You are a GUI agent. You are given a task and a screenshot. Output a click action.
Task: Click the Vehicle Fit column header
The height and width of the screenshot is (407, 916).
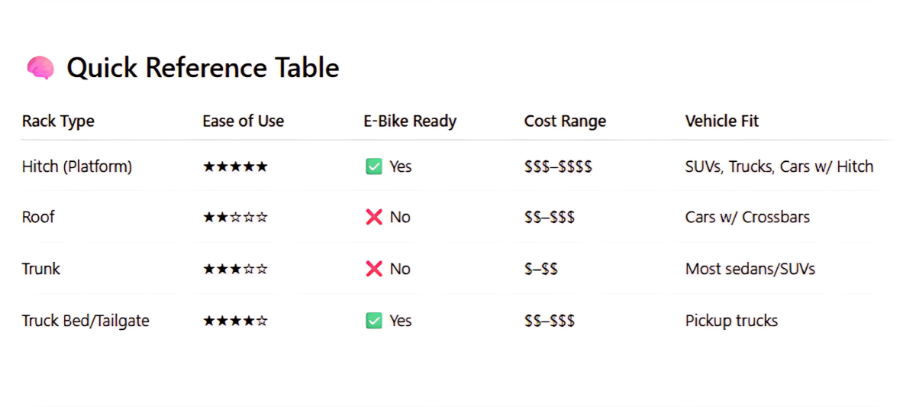(x=721, y=121)
